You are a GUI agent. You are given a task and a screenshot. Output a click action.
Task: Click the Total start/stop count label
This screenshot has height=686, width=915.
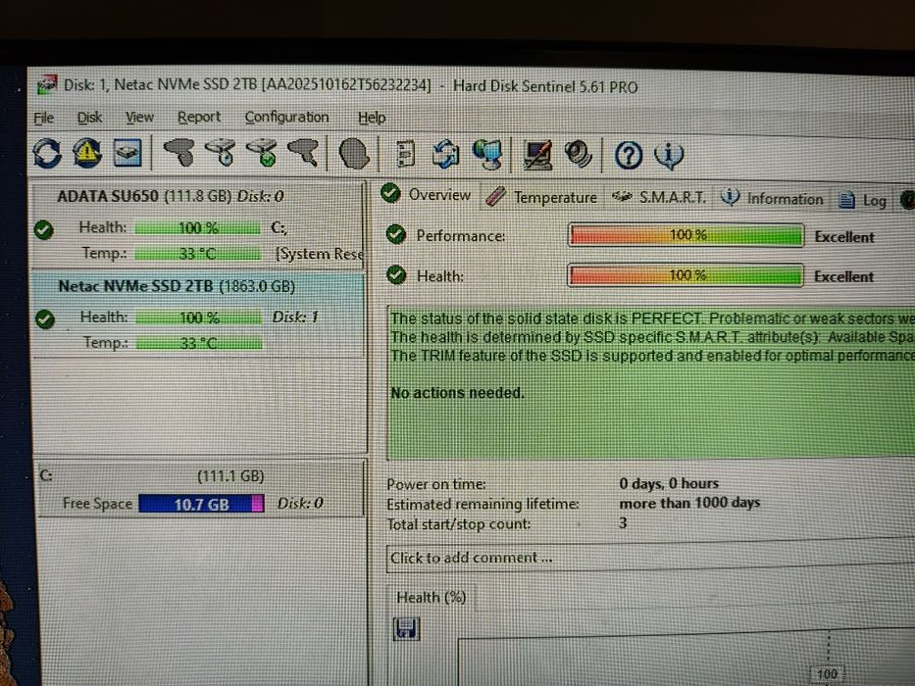tap(459, 524)
